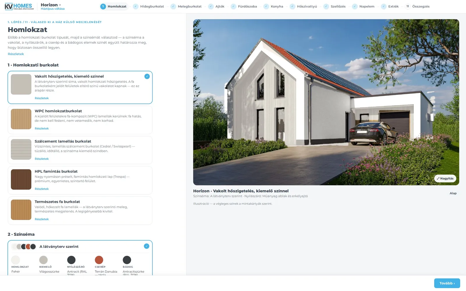
Task: Choose HPL famintás burkolat option
Action: (x=80, y=180)
